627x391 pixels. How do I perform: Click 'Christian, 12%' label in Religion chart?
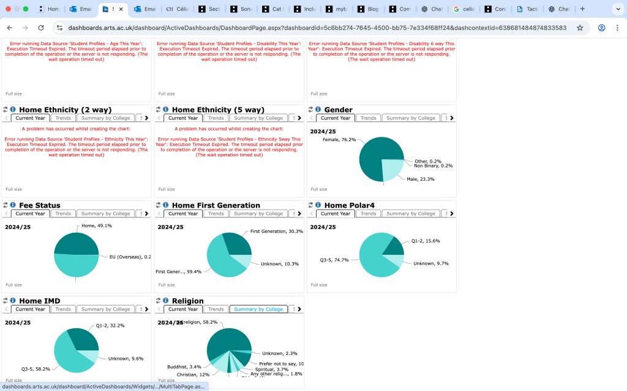193,375
